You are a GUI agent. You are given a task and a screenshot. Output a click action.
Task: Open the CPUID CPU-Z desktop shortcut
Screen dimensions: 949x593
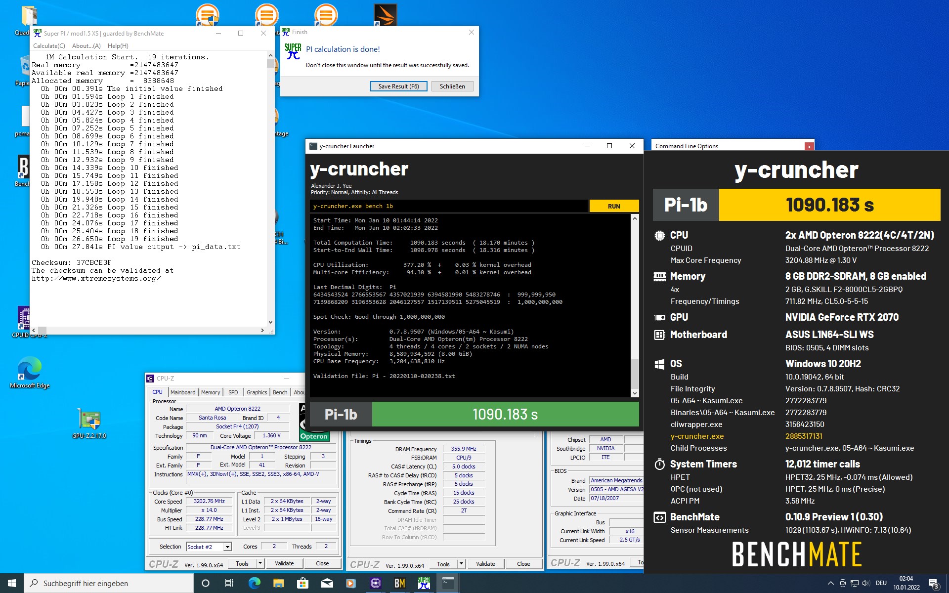(24, 321)
